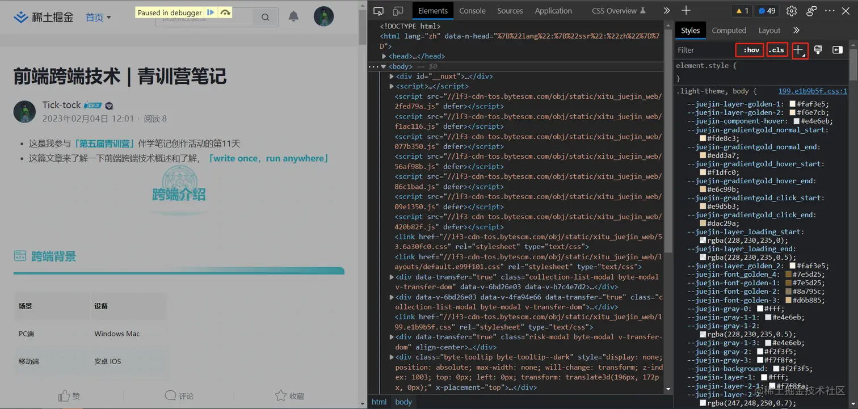The image size is (858, 409).
Task: Open the Sources tab
Action: click(x=510, y=11)
